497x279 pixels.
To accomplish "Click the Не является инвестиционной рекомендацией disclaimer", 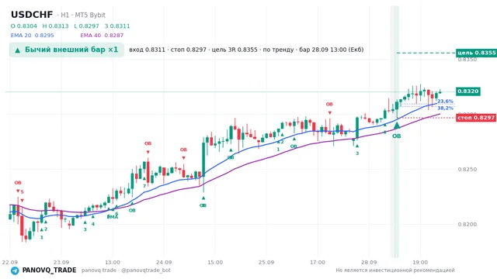I will point(395,270).
